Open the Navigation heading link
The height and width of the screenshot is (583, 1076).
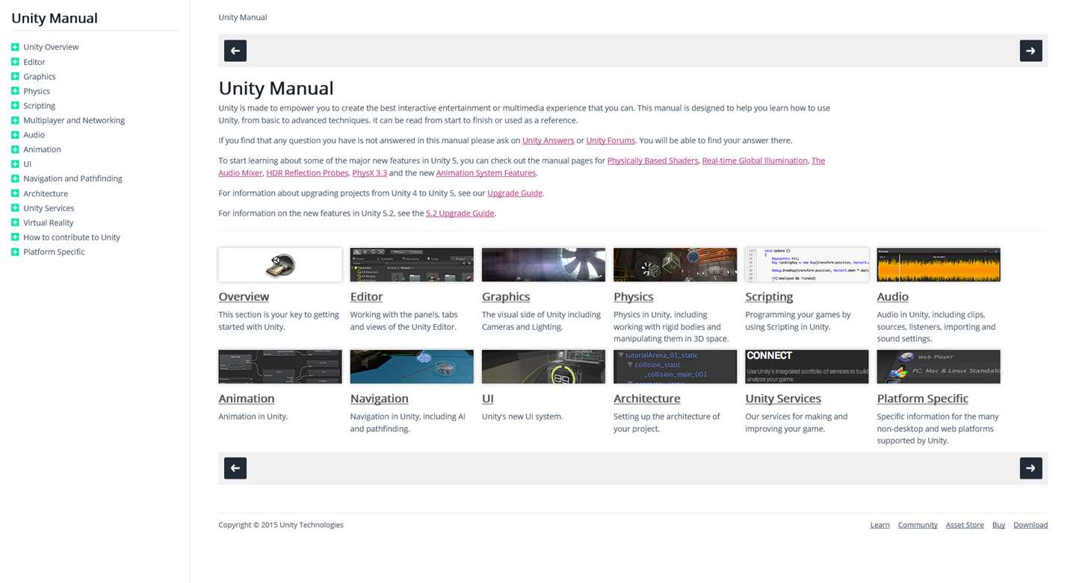point(379,399)
